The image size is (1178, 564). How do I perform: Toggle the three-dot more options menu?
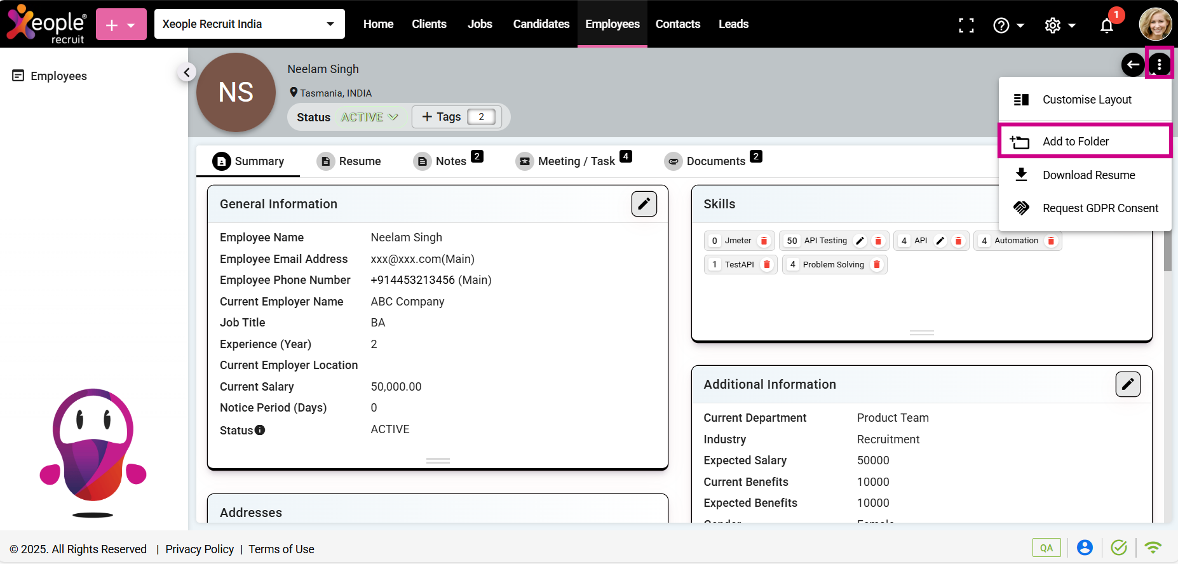pos(1159,64)
